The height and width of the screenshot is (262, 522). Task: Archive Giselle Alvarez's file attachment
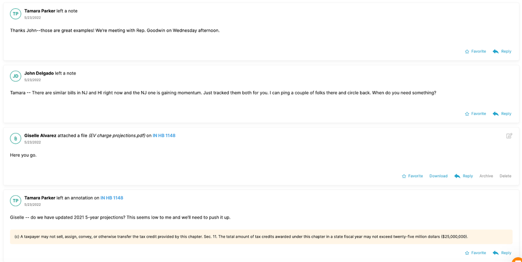(486, 176)
